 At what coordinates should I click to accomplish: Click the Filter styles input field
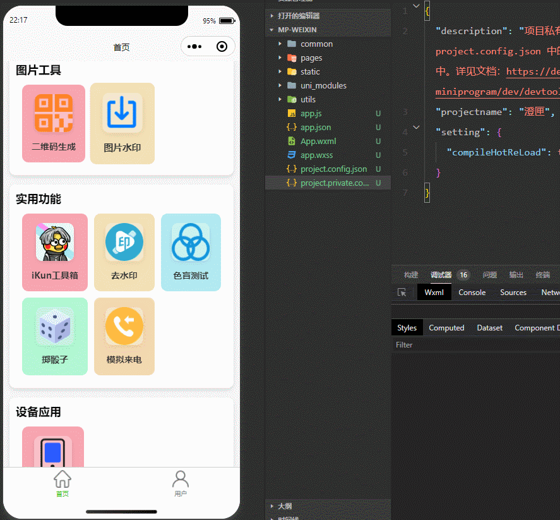pyautogui.click(x=475, y=345)
